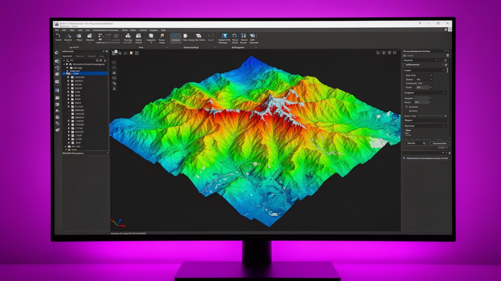Viewport: 501px width, 281px height.
Task: Enable the checkbox above the Output section
Action: coord(404,65)
